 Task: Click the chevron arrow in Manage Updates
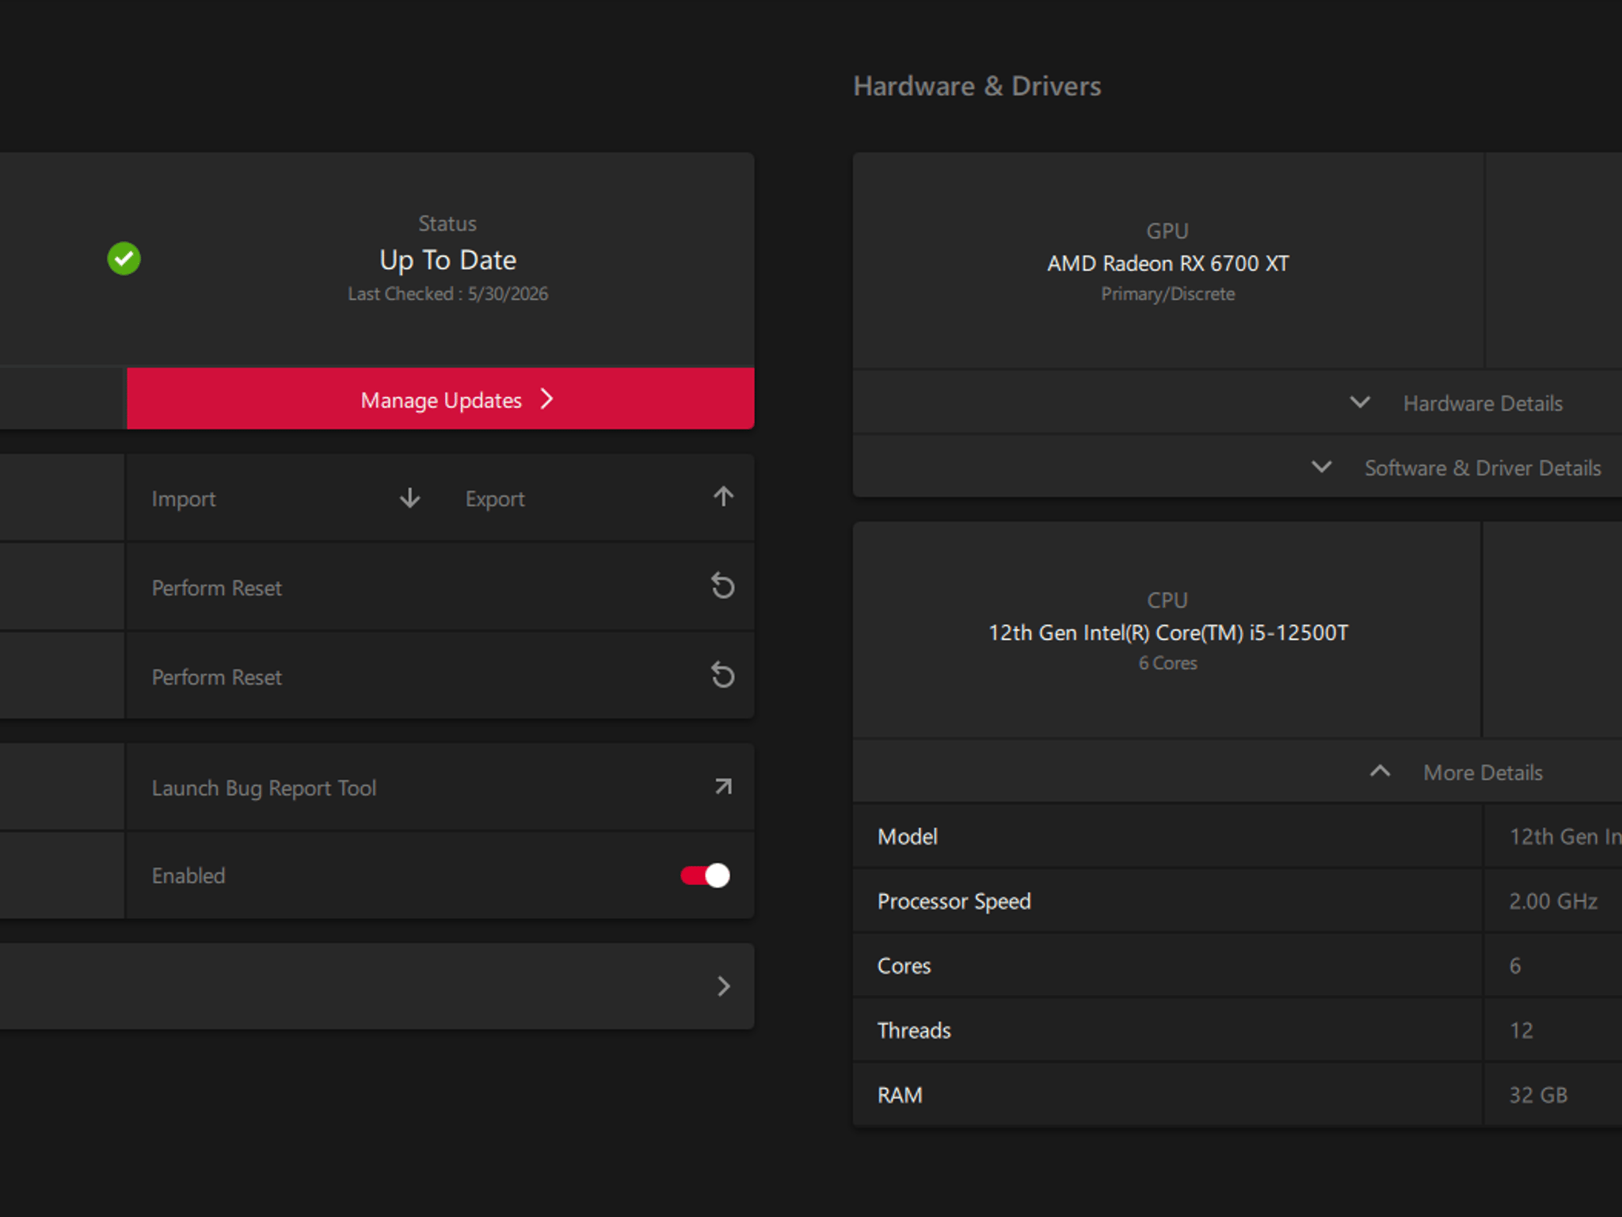(x=546, y=399)
